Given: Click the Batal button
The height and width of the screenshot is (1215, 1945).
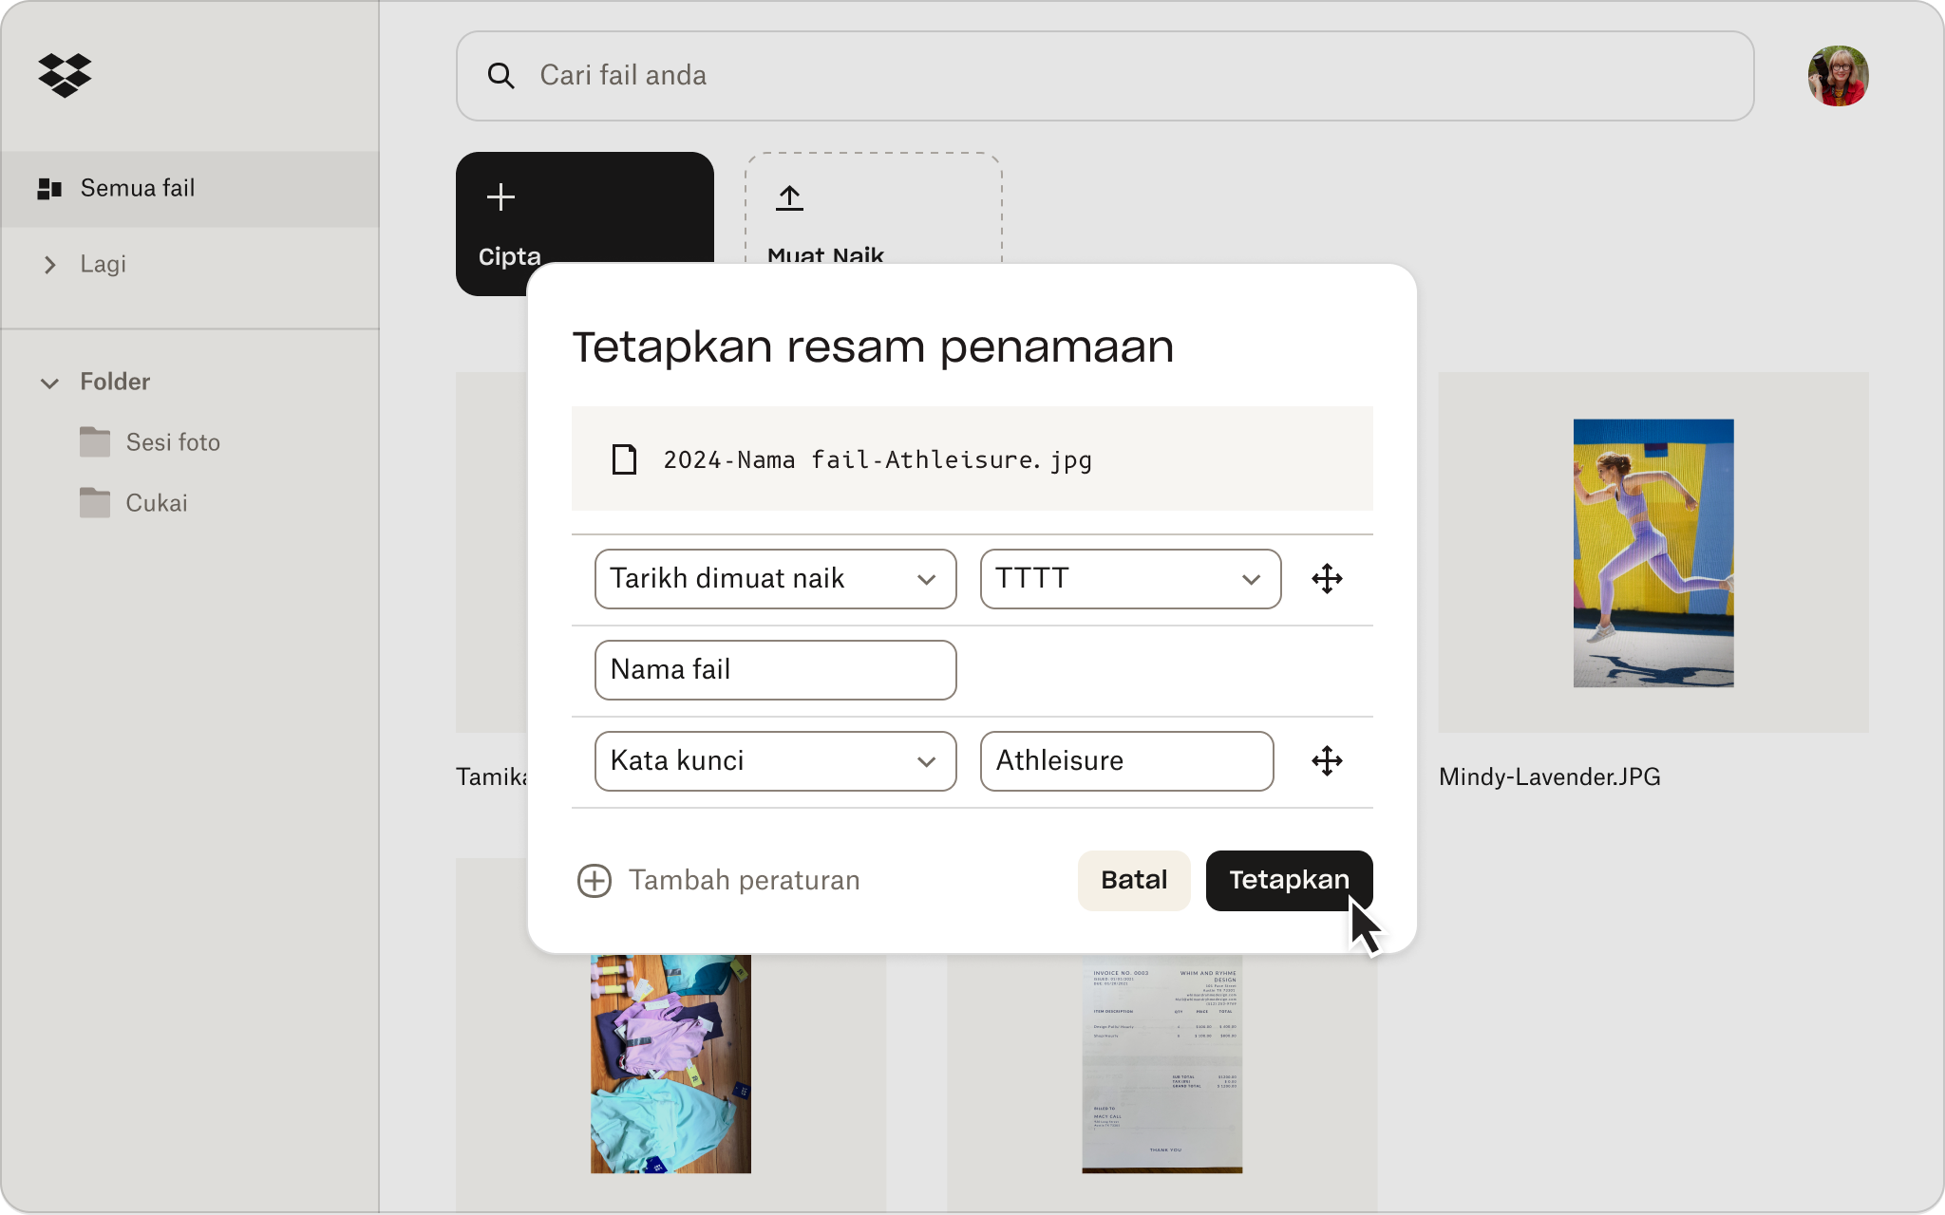Looking at the screenshot, I should pos(1134,881).
